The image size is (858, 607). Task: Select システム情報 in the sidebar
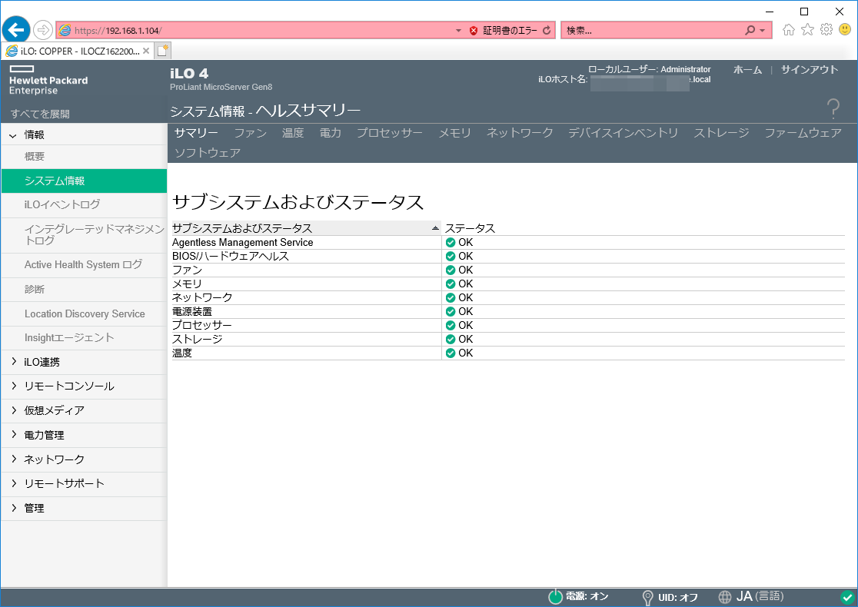(x=85, y=181)
